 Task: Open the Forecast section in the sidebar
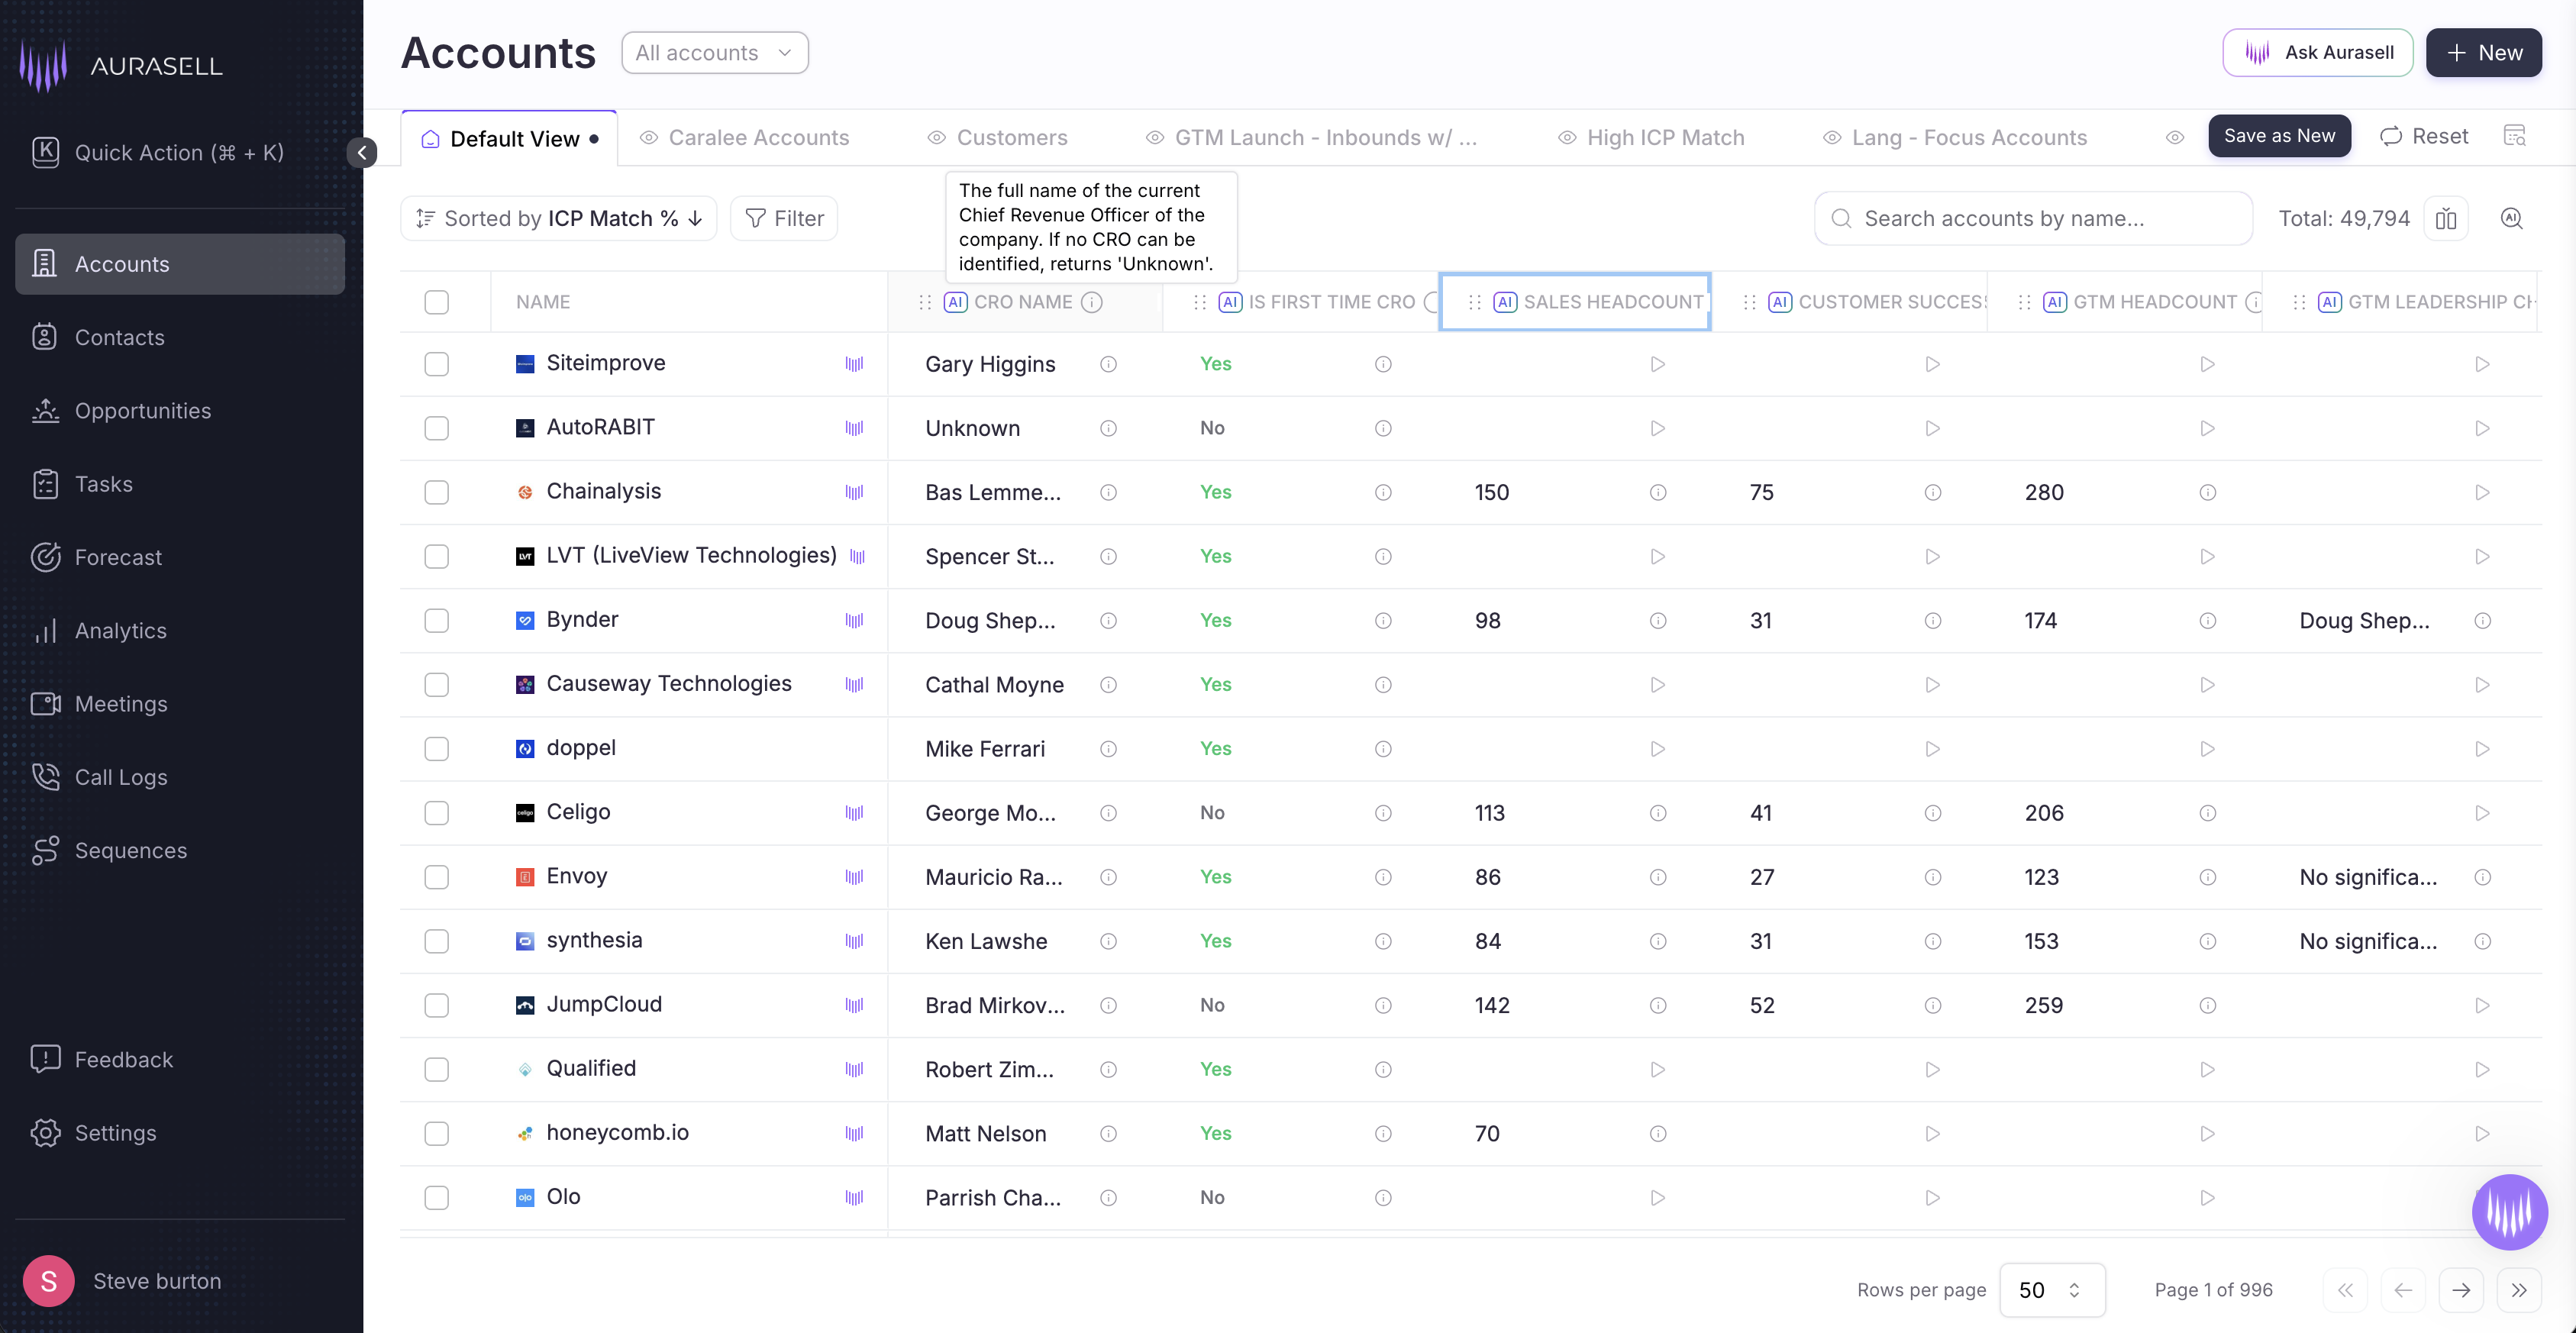pos(118,557)
